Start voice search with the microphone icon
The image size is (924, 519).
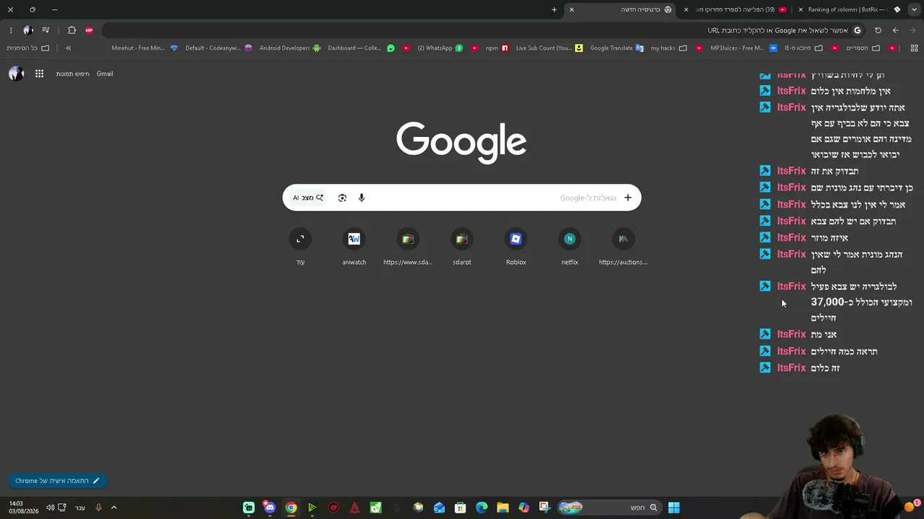362,198
